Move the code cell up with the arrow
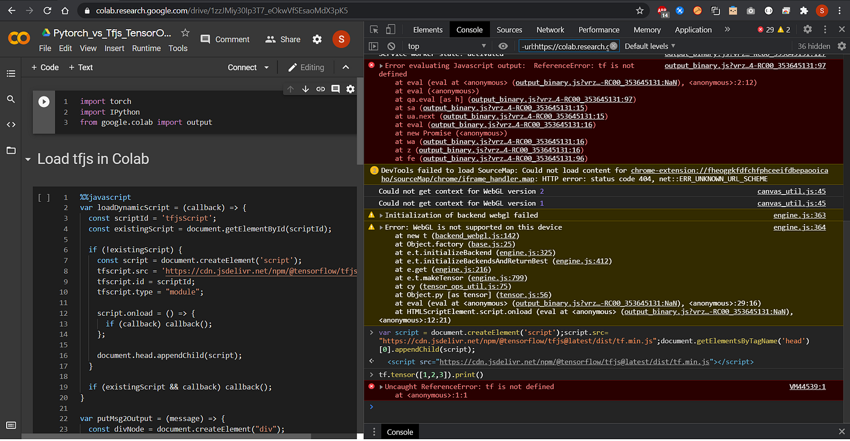Image resolution: width=850 pixels, height=441 pixels. (x=291, y=89)
